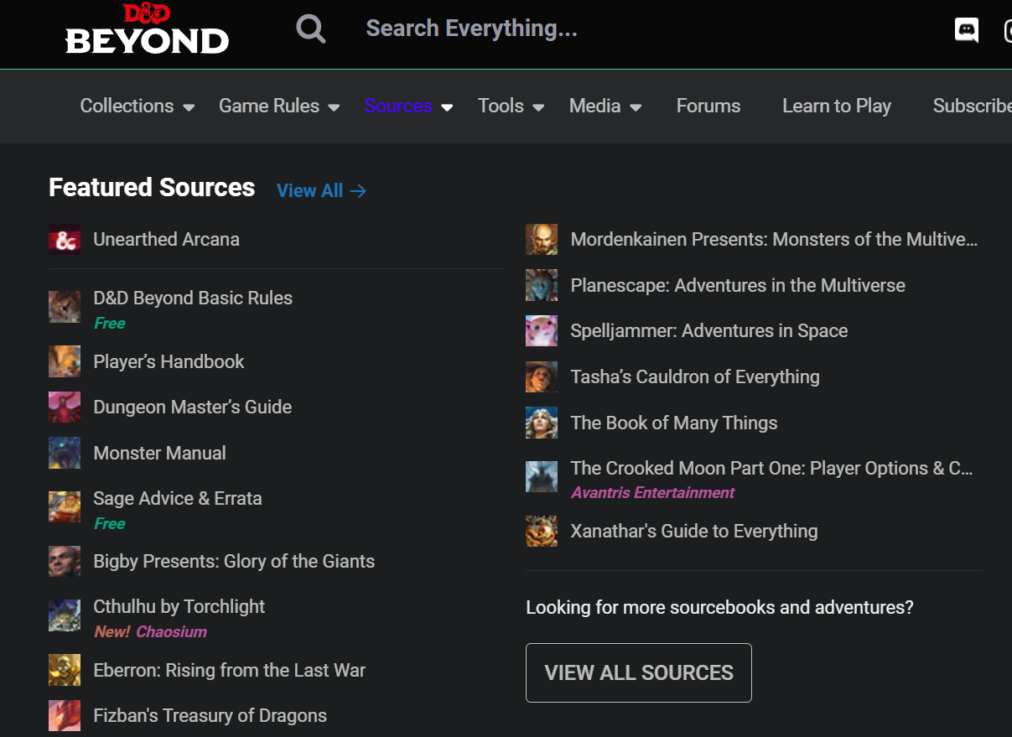Click the Tasha's Cauldron cover icon
The height and width of the screenshot is (737, 1012).
pyautogui.click(x=542, y=376)
